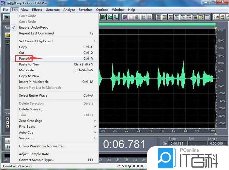Image resolution: width=229 pixels, height=170 pixels.
Task: Click the settings gear toolbar icon
Action: (x=216, y=17)
